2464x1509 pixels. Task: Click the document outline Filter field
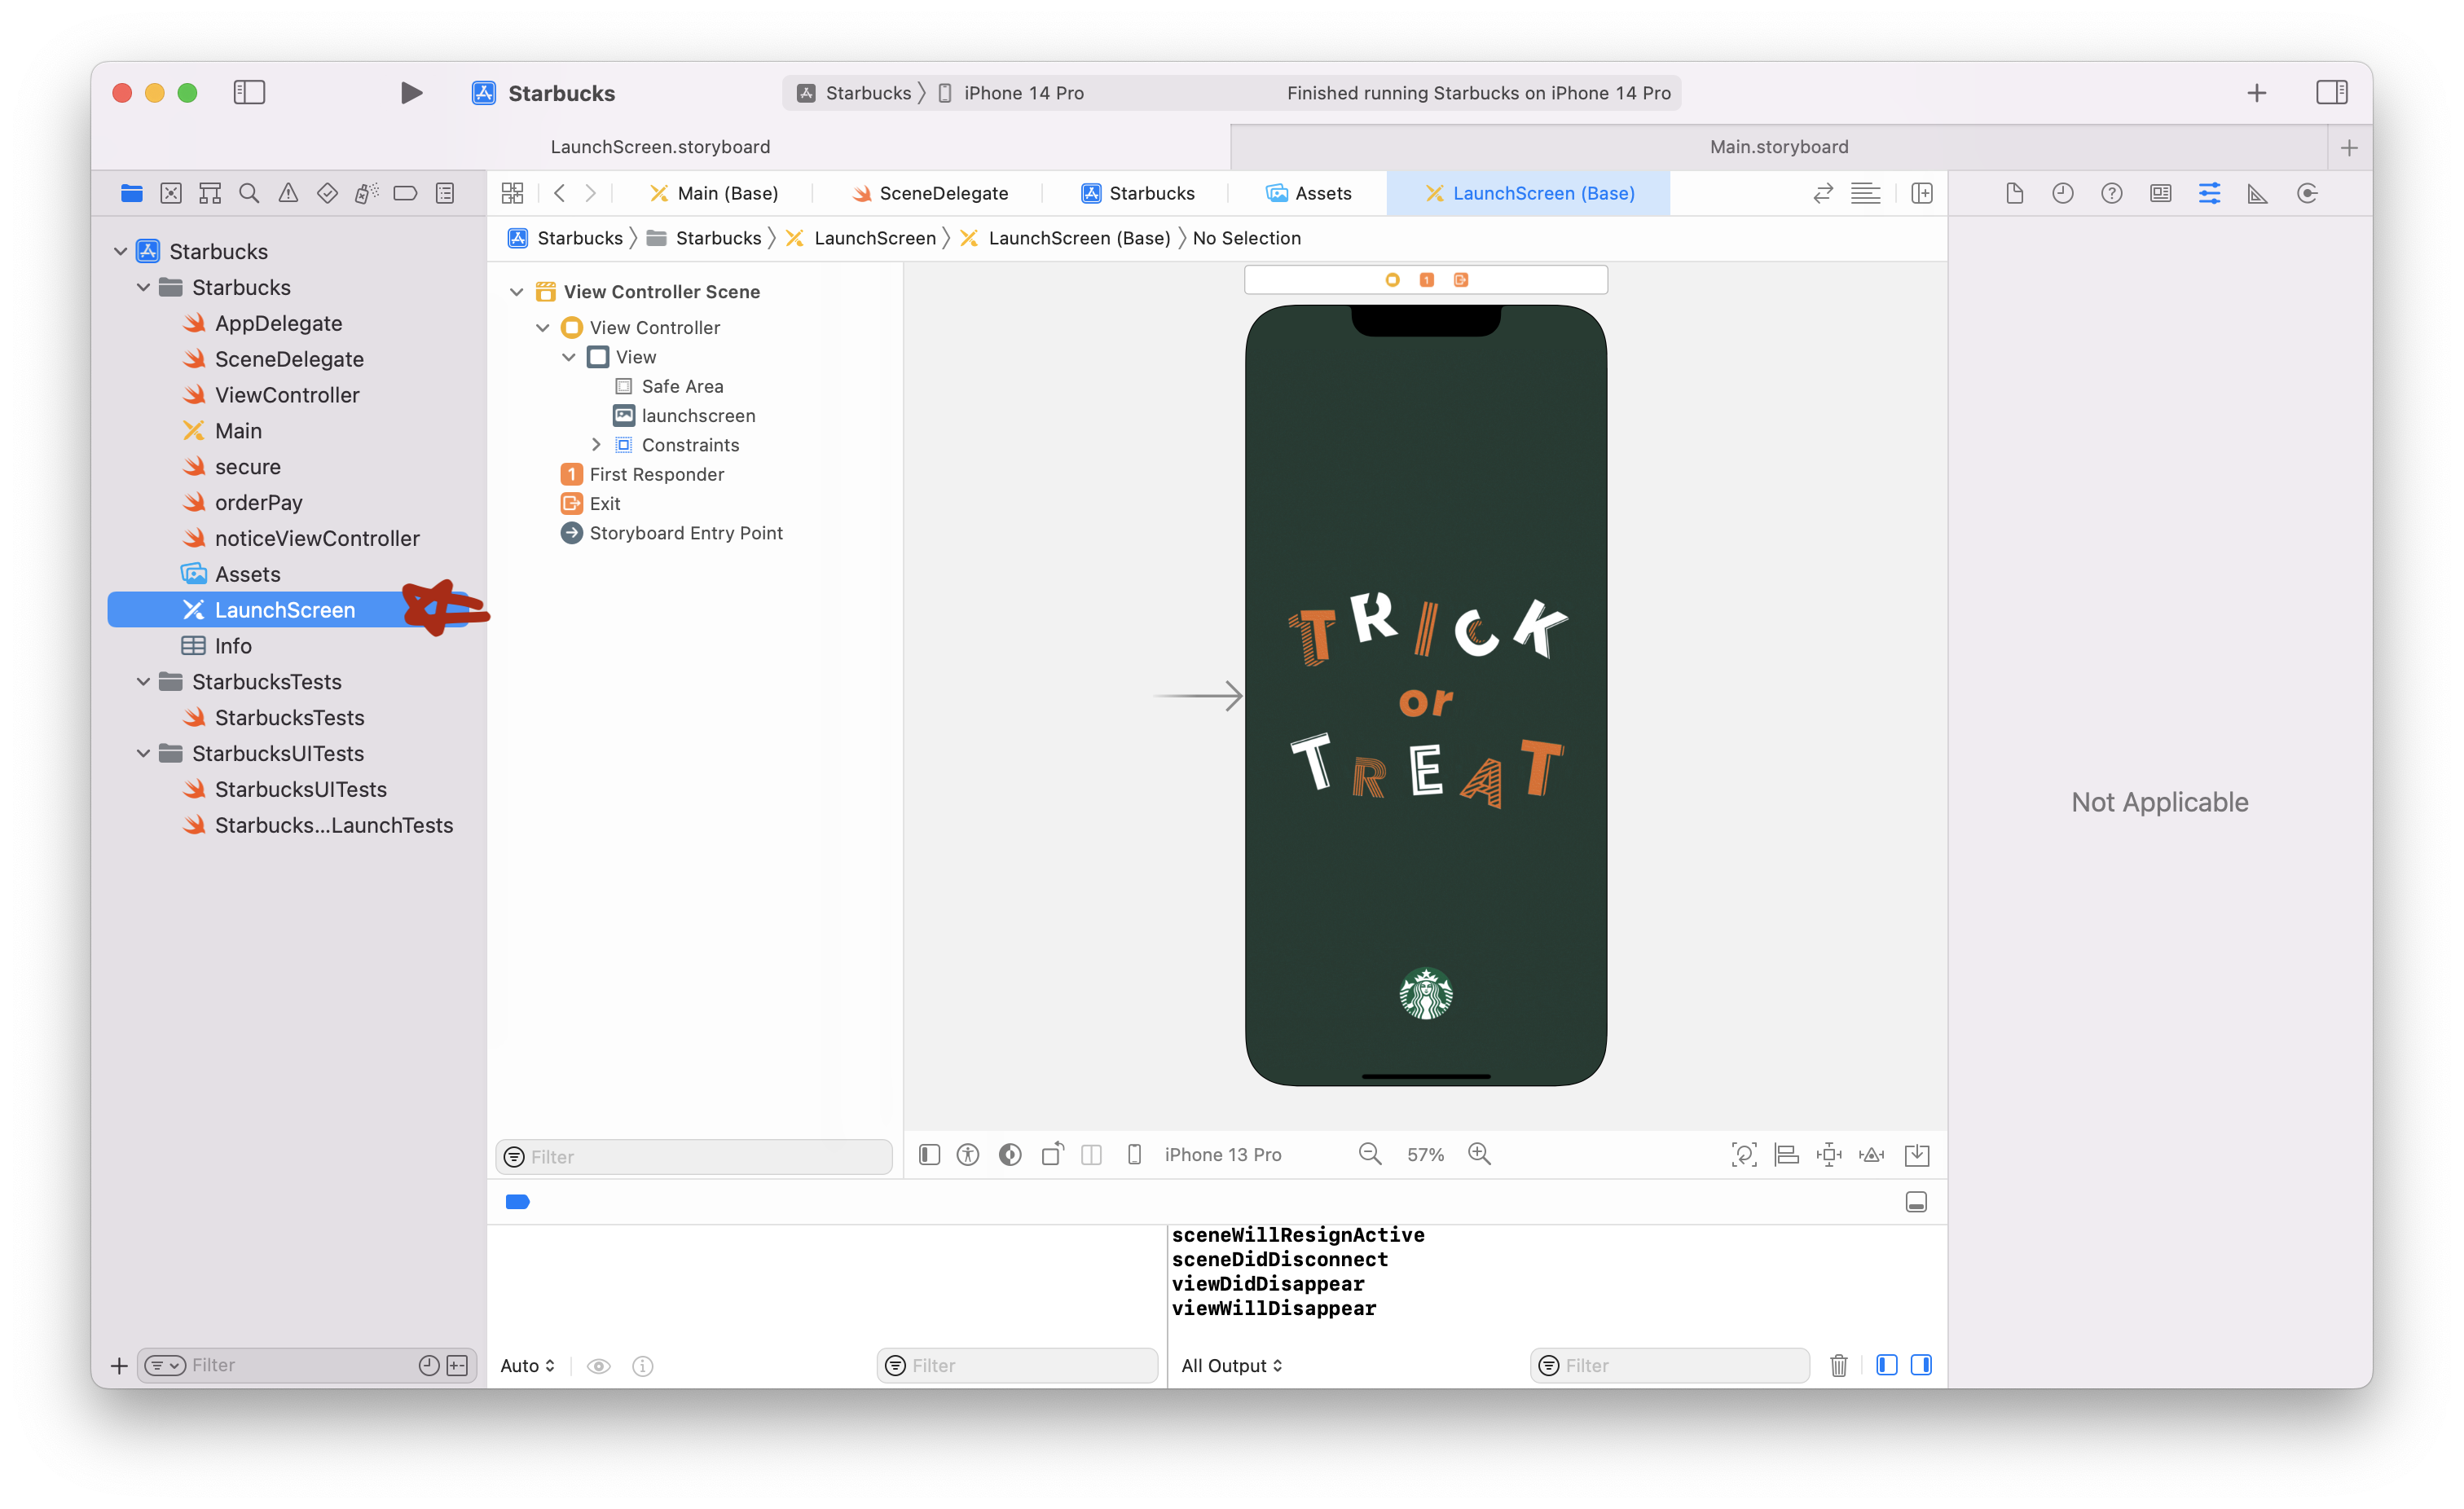point(694,1157)
